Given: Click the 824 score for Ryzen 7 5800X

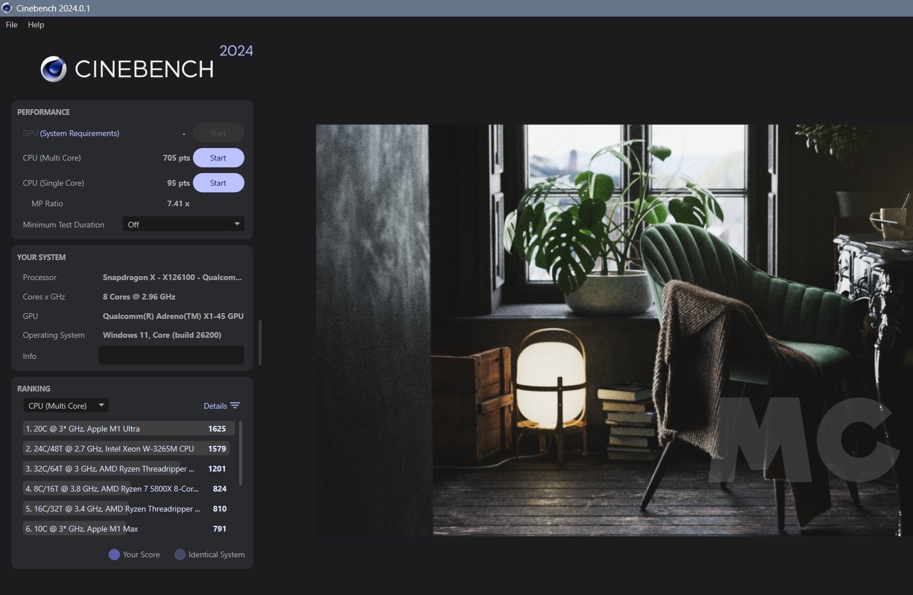Looking at the screenshot, I should [220, 489].
